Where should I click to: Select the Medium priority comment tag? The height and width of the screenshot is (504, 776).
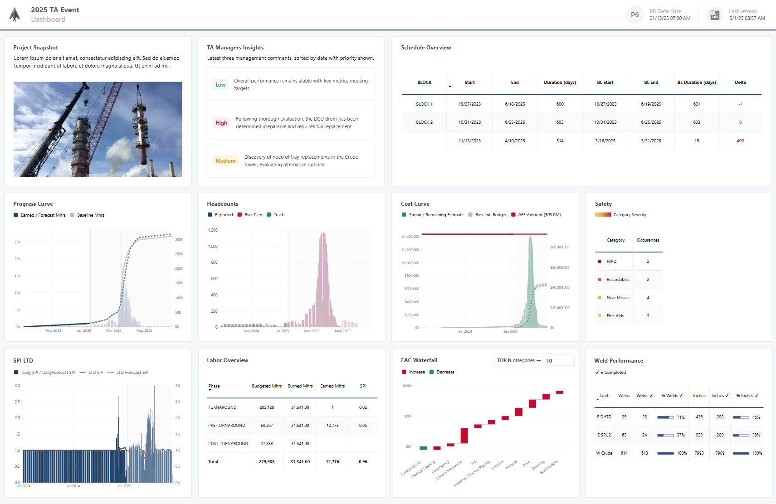pos(225,161)
